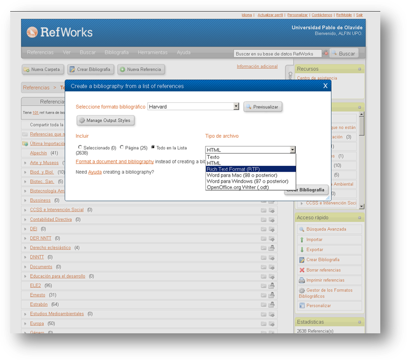The width and height of the screenshot is (407, 360).
Task: Click the Manage Output Styles button
Action: pyautogui.click(x=105, y=120)
